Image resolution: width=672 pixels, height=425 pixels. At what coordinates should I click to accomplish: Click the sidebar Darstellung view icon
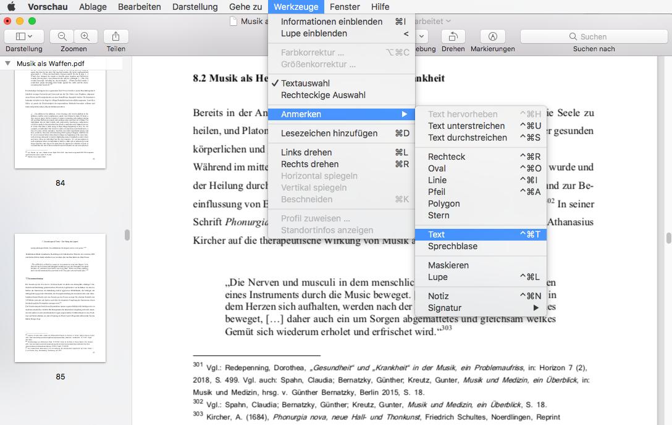[20, 36]
